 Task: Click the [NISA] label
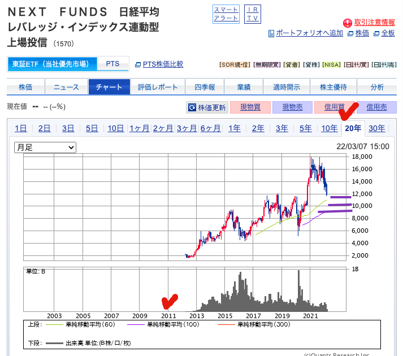click(x=332, y=65)
